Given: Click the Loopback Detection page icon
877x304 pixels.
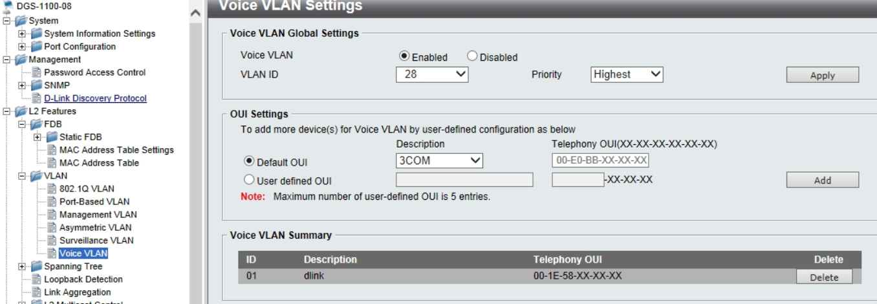Looking at the screenshot, I should (36, 279).
